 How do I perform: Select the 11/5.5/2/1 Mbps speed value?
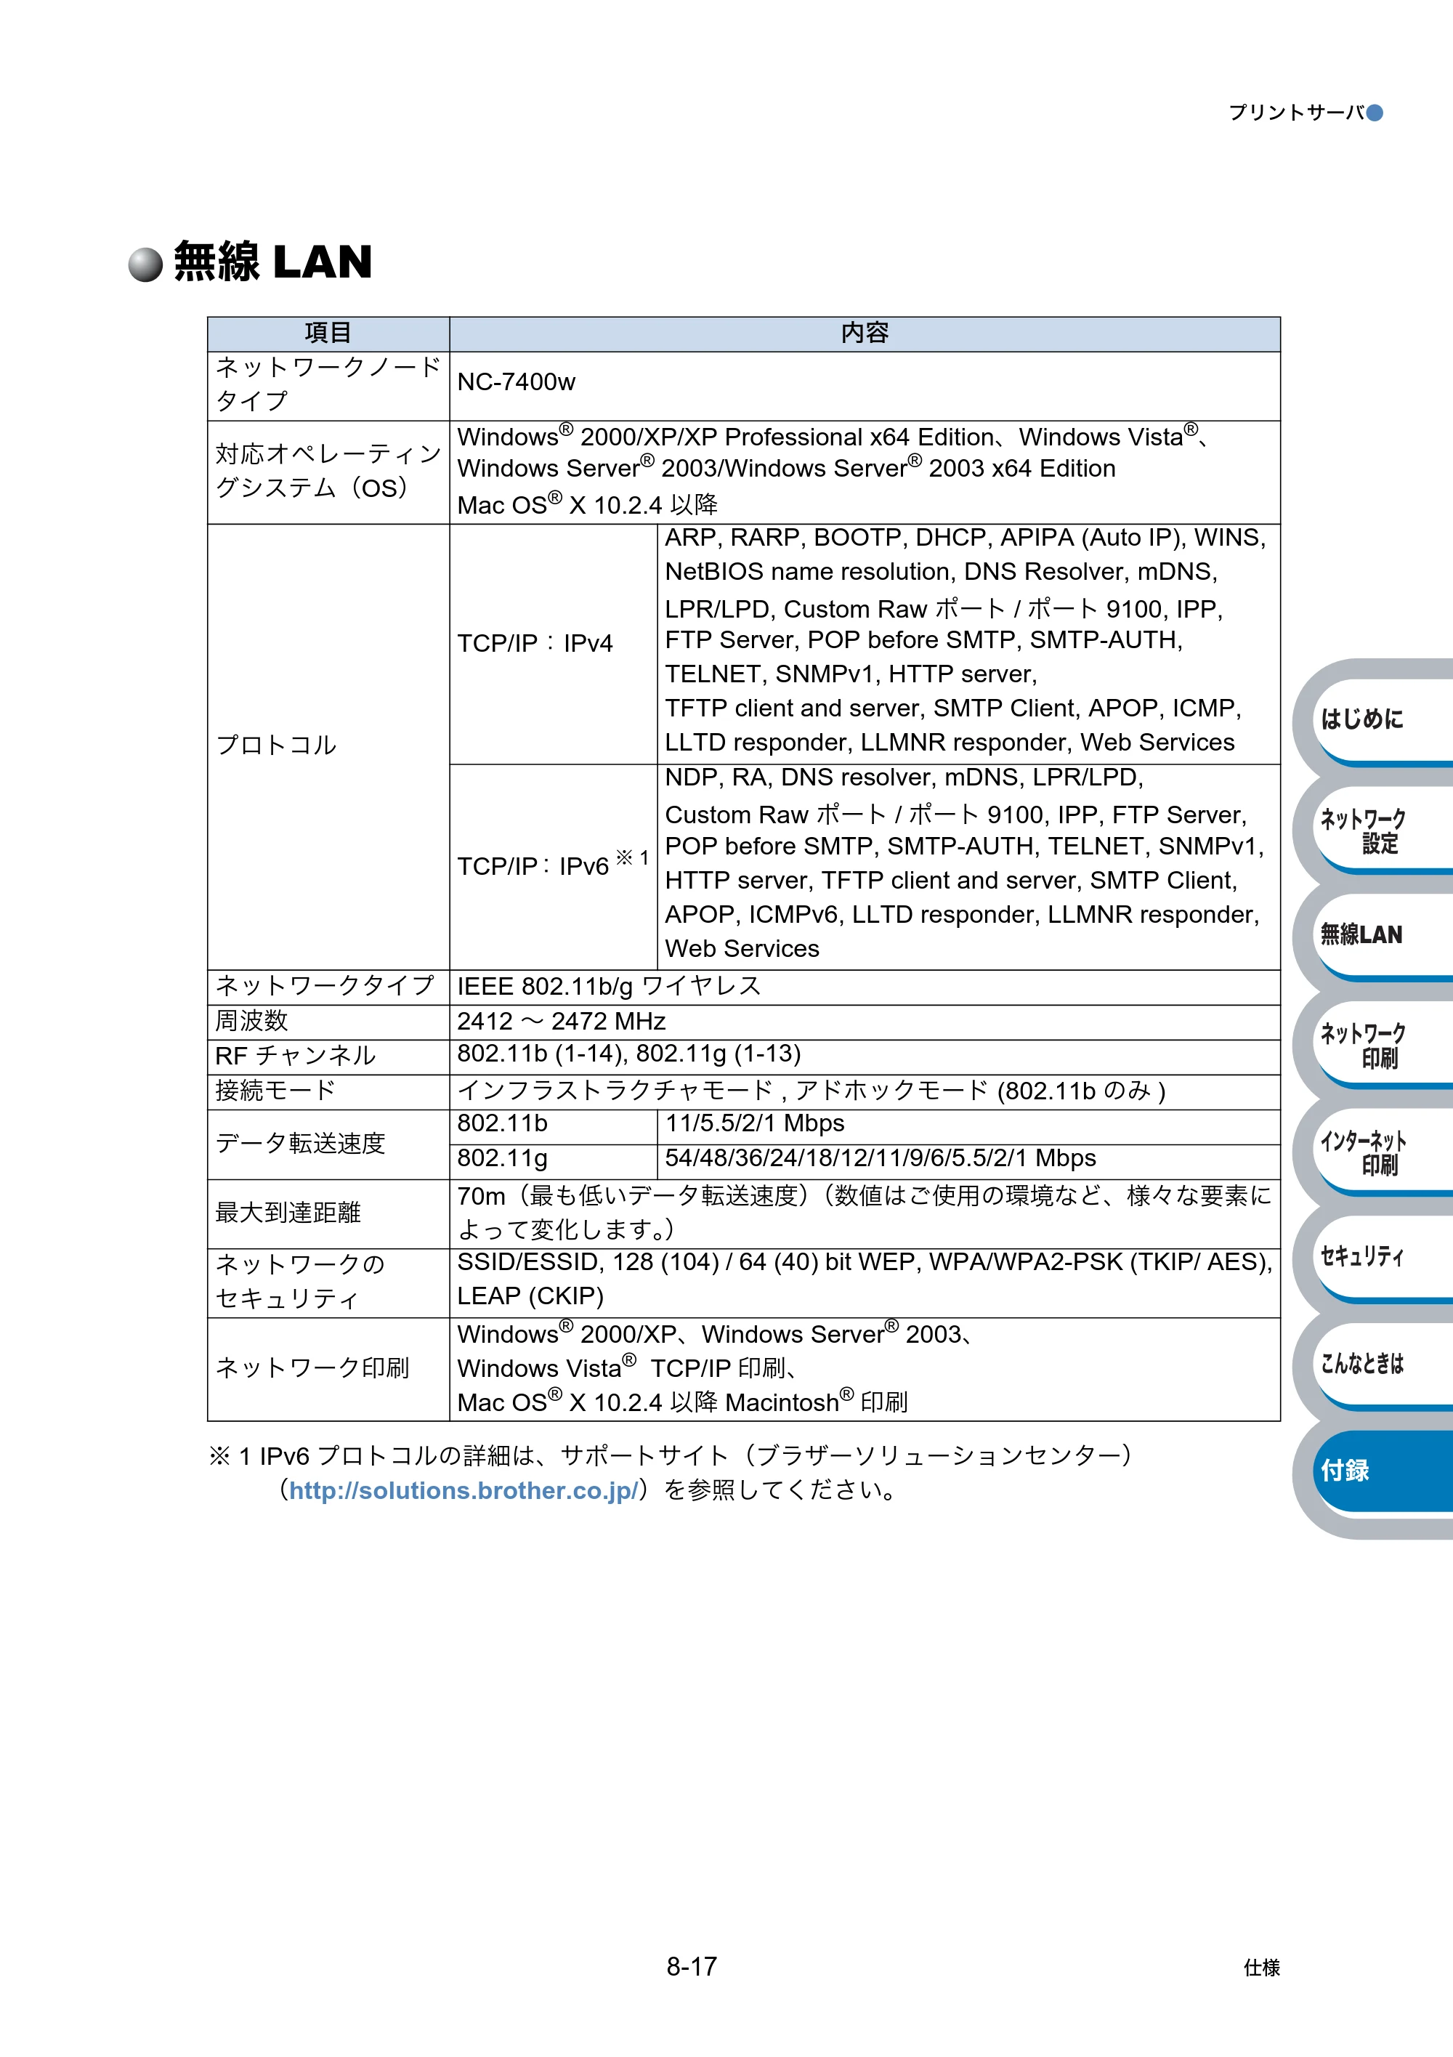[x=754, y=1124]
